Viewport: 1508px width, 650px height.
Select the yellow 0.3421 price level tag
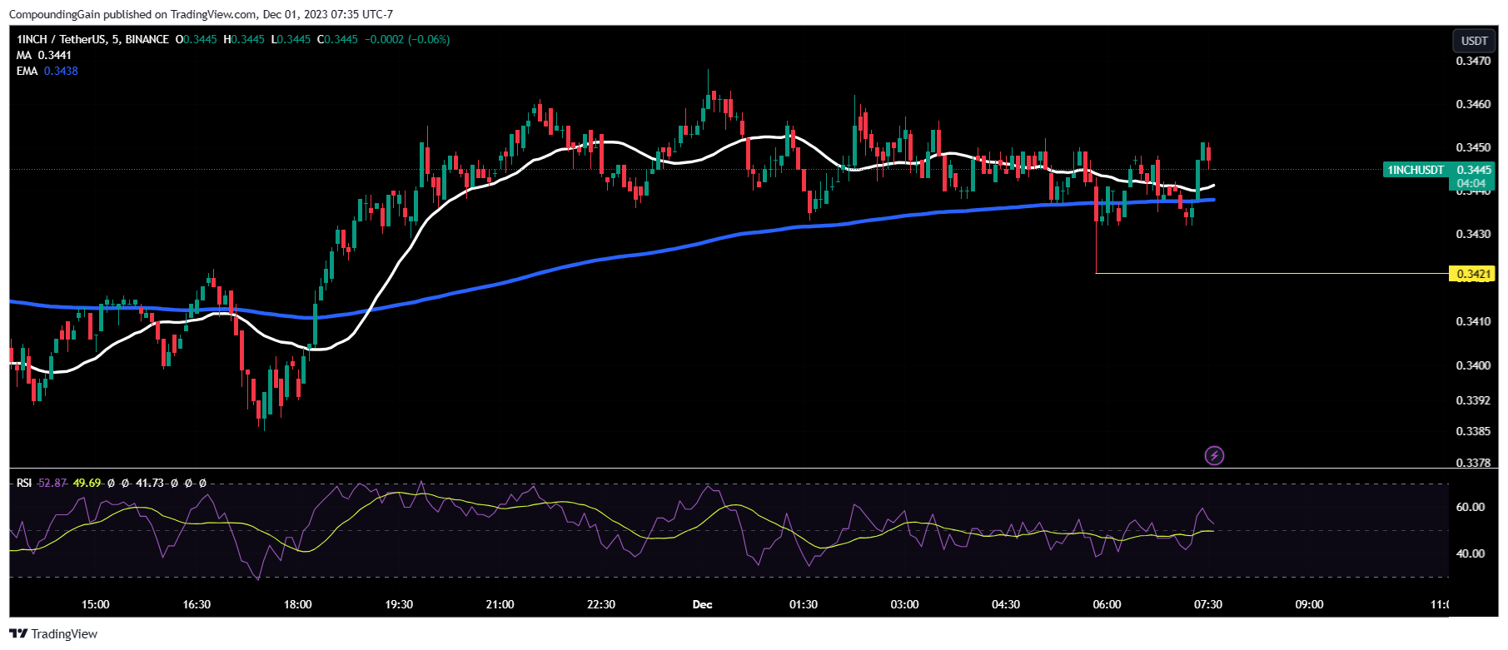click(x=1472, y=274)
